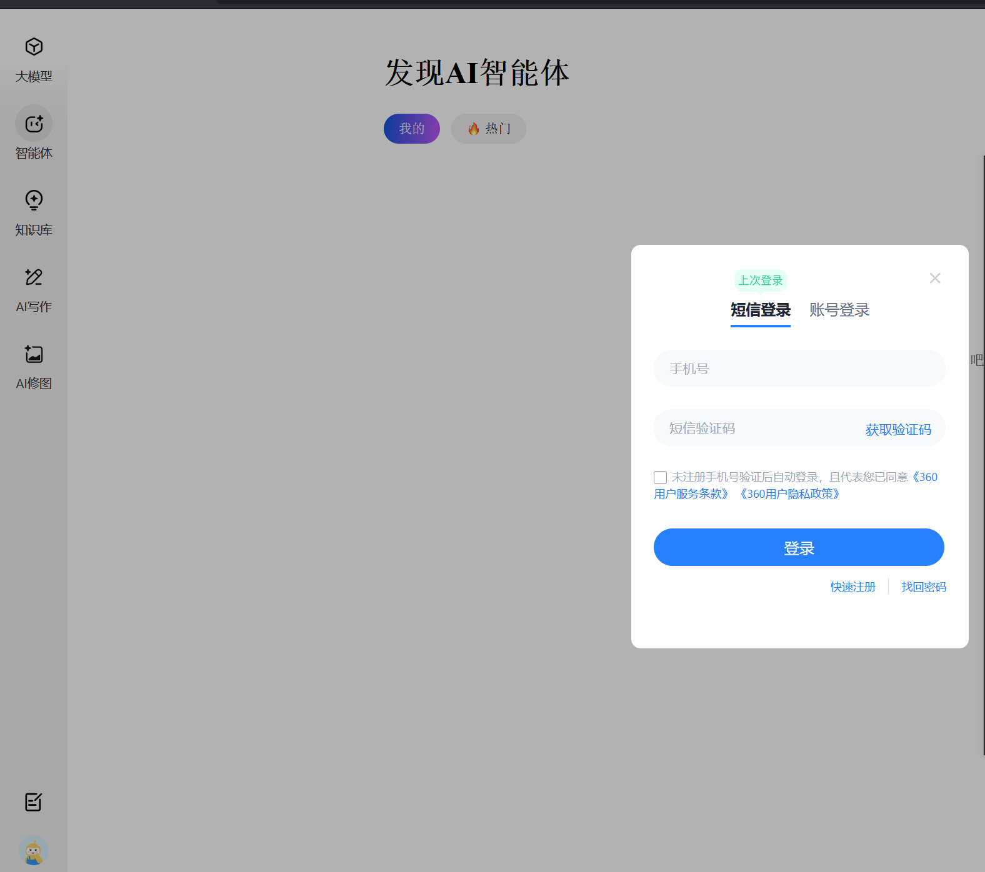Click the user avatar at sidebar bottom
985x872 pixels.
coord(34,851)
